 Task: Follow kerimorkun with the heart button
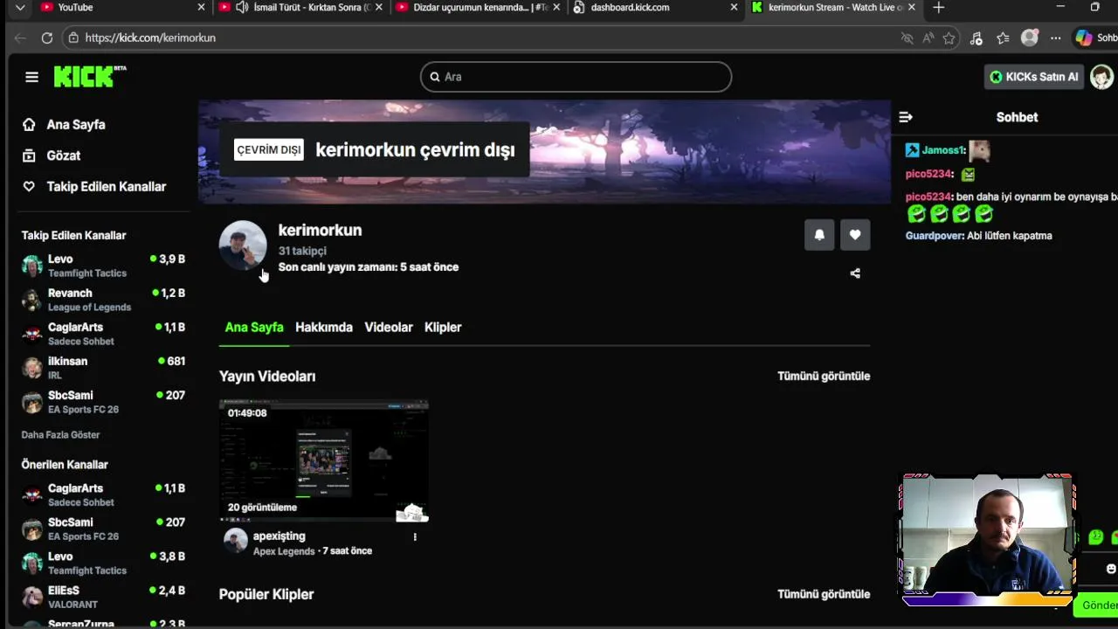[855, 235]
